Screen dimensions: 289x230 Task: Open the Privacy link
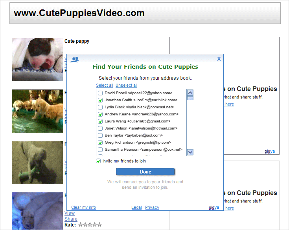152,207
